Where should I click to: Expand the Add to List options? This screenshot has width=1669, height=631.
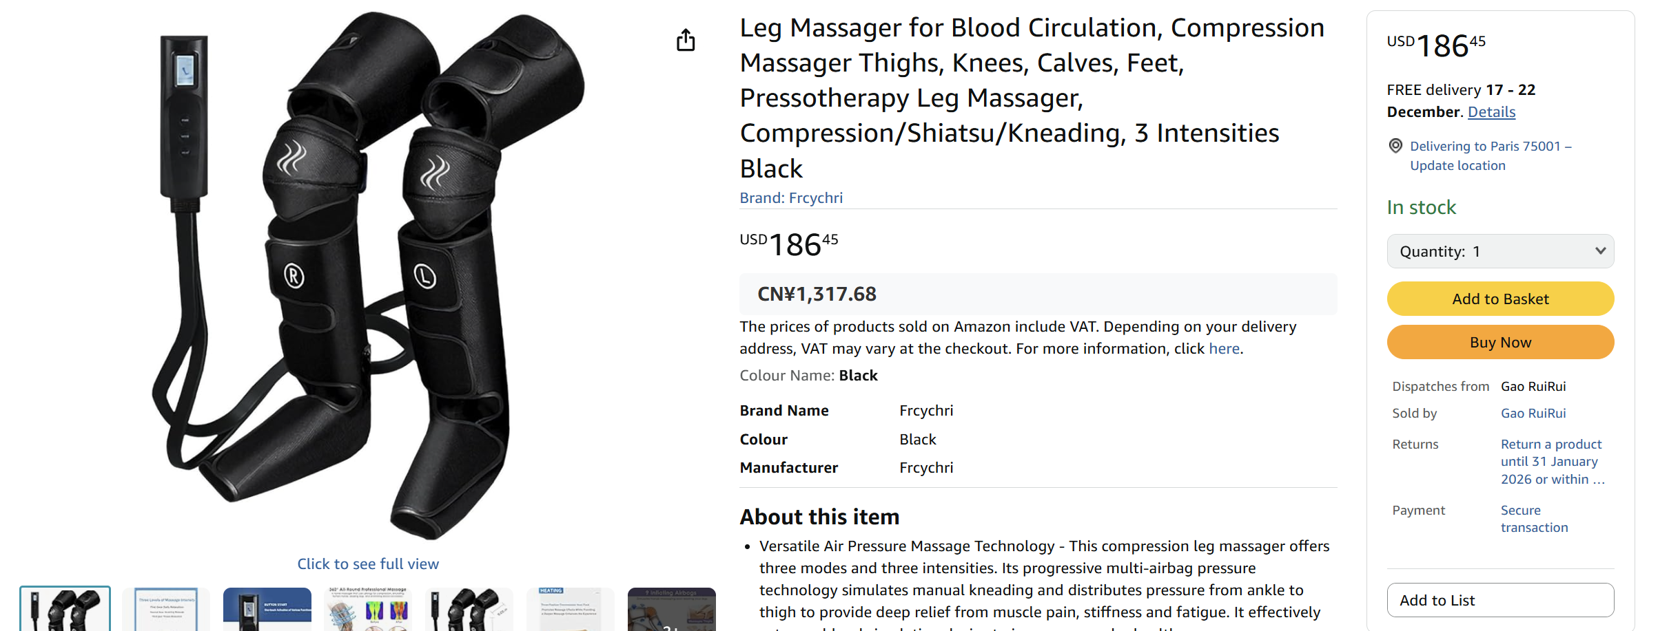pos(1500,600)
